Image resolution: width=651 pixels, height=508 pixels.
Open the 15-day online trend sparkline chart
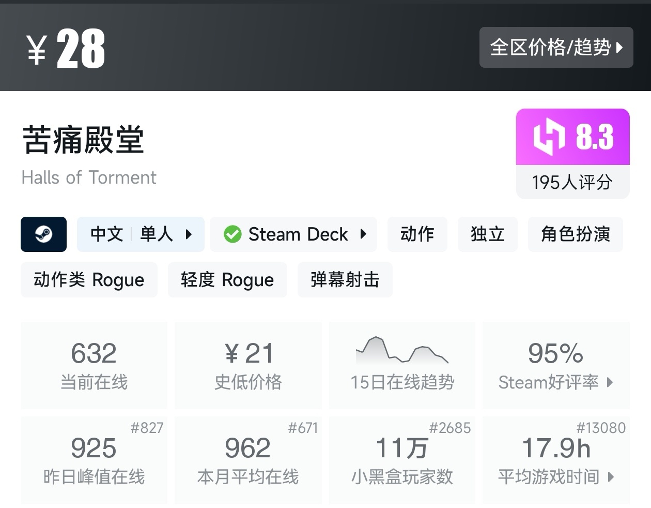coord(402,351)
